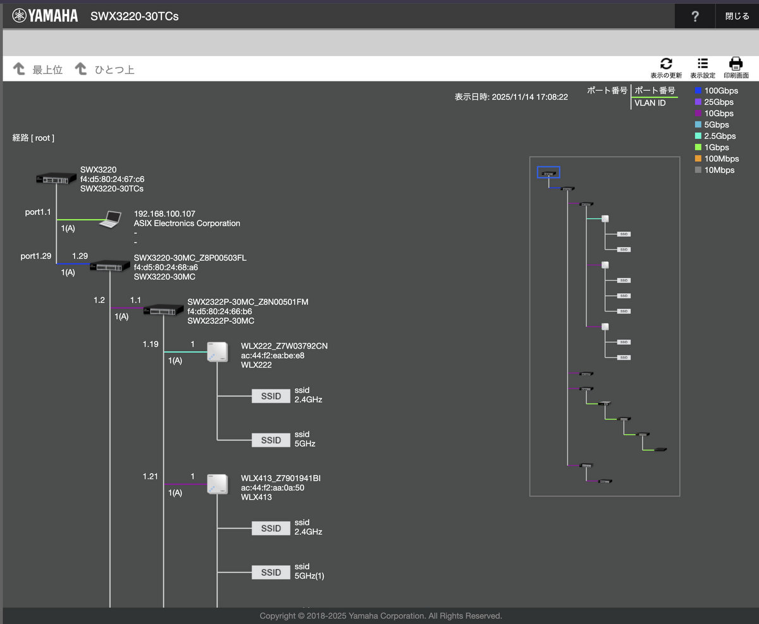Switch label display to VLAN ID
759x624 pixels.
coord(650,103)
